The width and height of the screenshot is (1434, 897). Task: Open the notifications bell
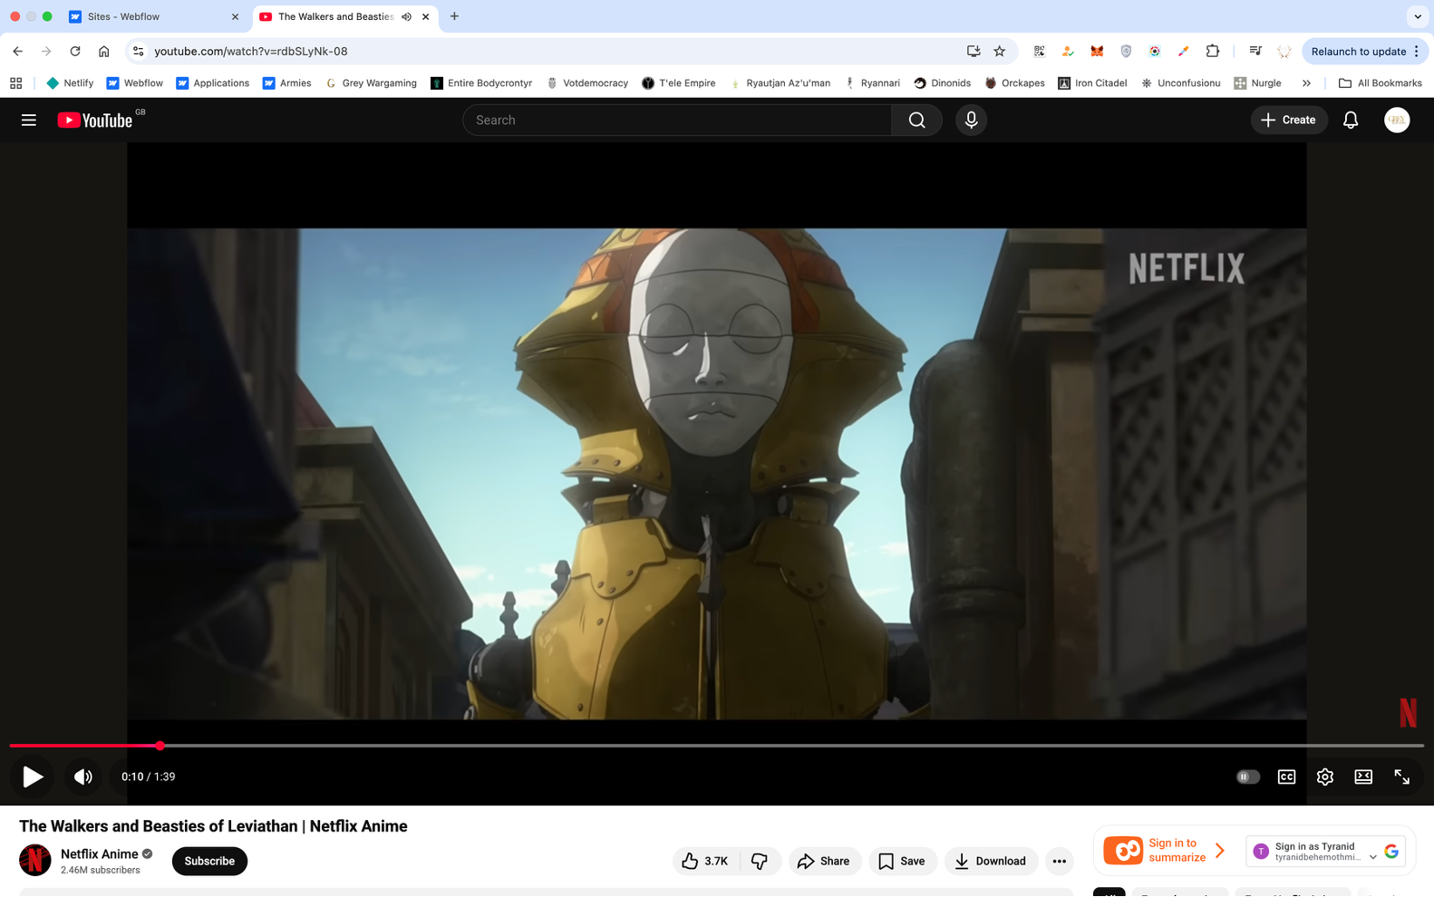1350,120
